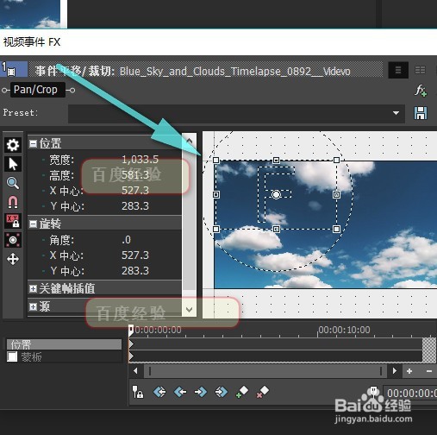
Task: Select the 位置 keyframe track row
Action: tap(64, 344)
